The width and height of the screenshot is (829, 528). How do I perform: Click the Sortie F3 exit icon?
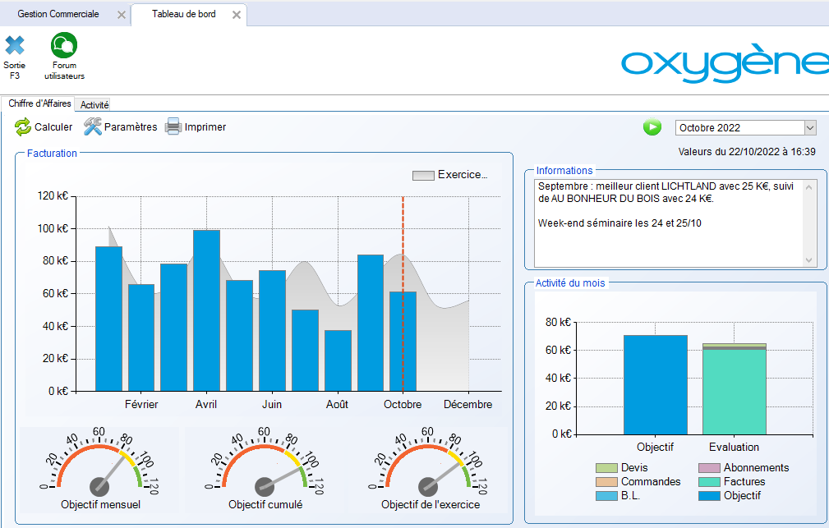point(15,46)
